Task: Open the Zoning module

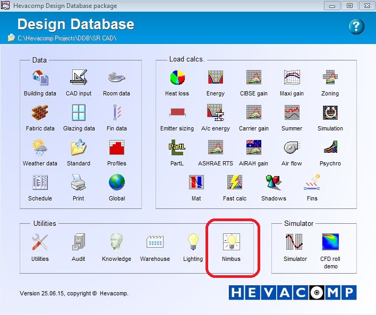Action: pos(330,77)
